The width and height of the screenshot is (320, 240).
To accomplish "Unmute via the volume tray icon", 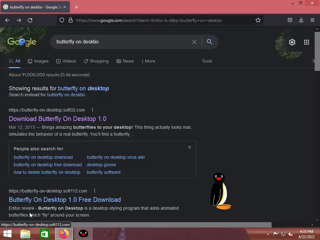I will tap(290, 234).
